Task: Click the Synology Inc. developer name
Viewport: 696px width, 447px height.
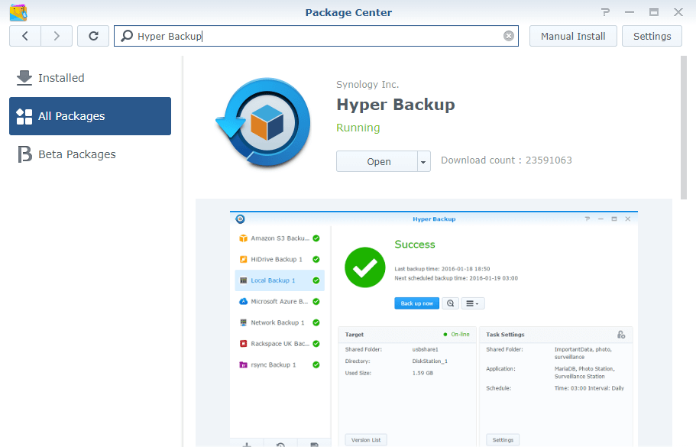Action: pos(367,84)
